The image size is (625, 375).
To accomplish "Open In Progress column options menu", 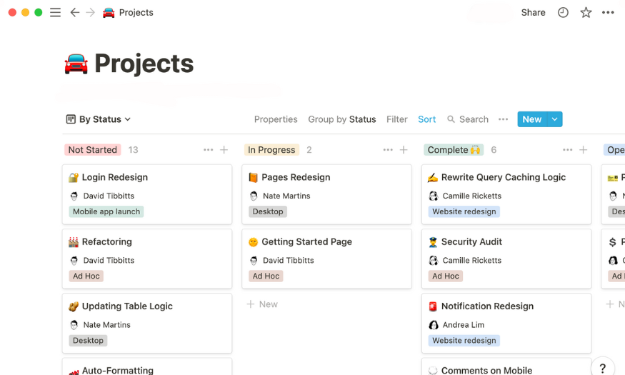I will pyautogui.click(x=388, y=150).
